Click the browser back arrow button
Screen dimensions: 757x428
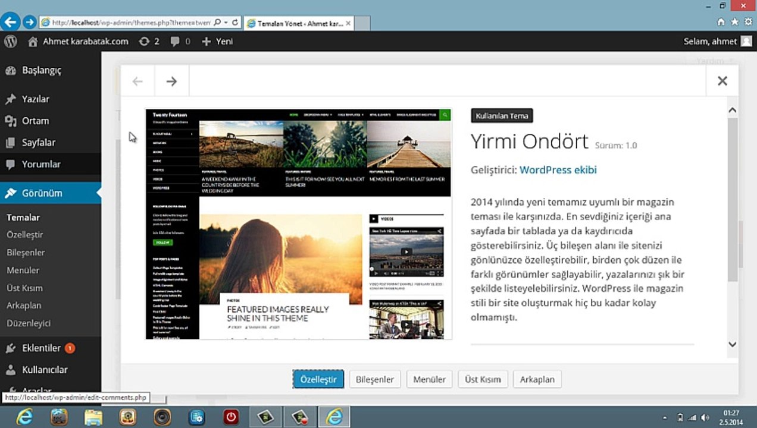click(x=10, y=23)
